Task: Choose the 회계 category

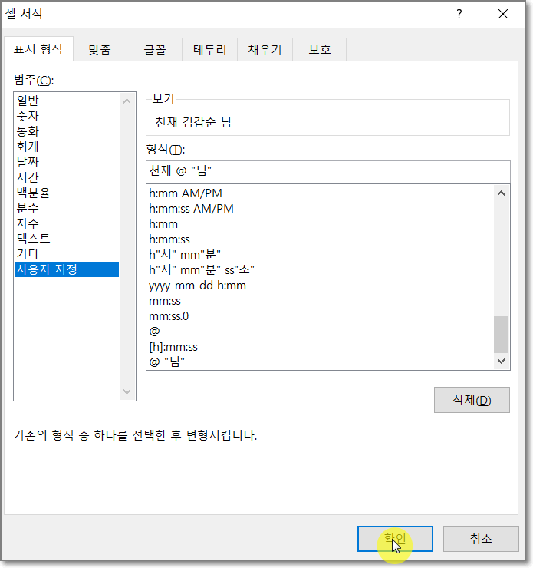Action: [67, 147]
